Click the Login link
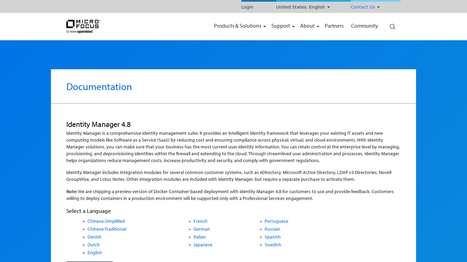 [247, 7]
